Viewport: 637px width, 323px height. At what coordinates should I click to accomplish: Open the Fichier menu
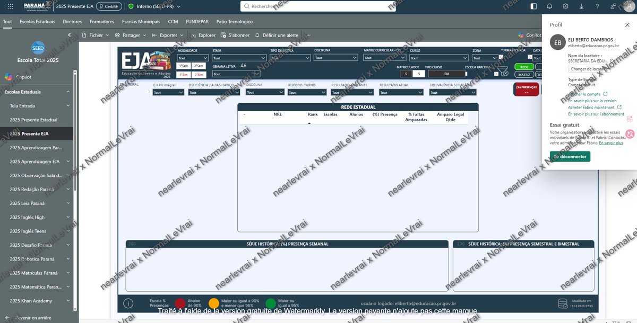click(96, 35)
